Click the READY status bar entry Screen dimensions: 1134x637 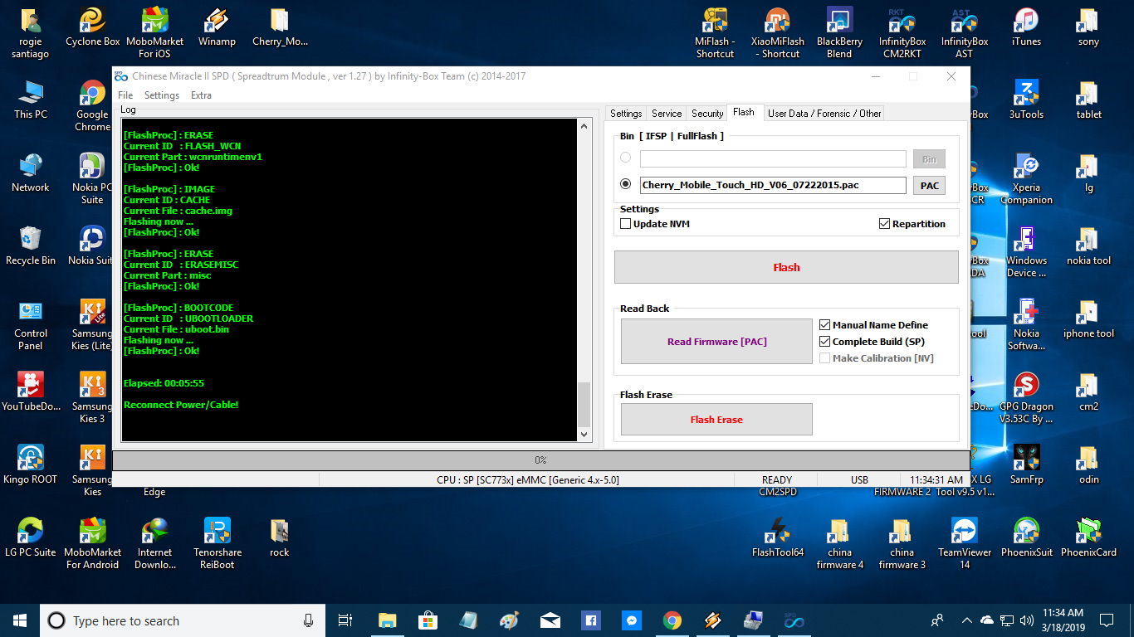pyautogui.click(x=776, y=479)
